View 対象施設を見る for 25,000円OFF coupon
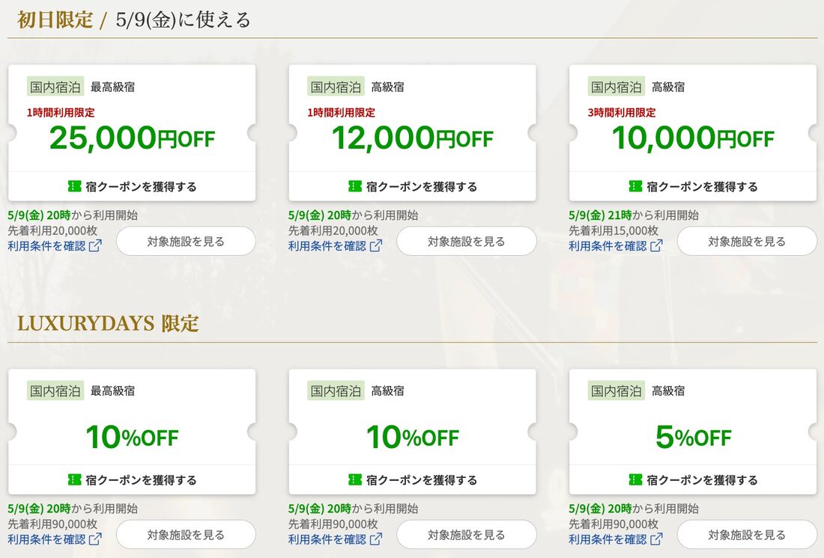Screen dimensions: 824x558 point(186,242)
